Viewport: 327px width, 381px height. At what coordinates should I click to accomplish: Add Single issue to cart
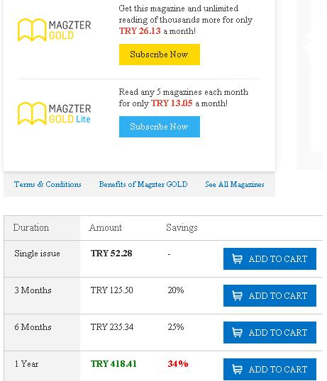270,258
